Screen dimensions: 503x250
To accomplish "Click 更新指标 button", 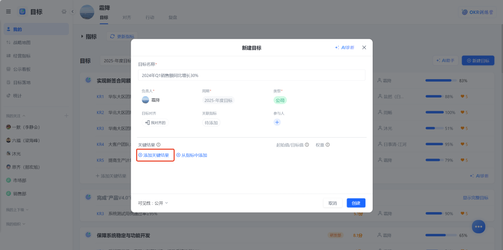I will 122,36.
